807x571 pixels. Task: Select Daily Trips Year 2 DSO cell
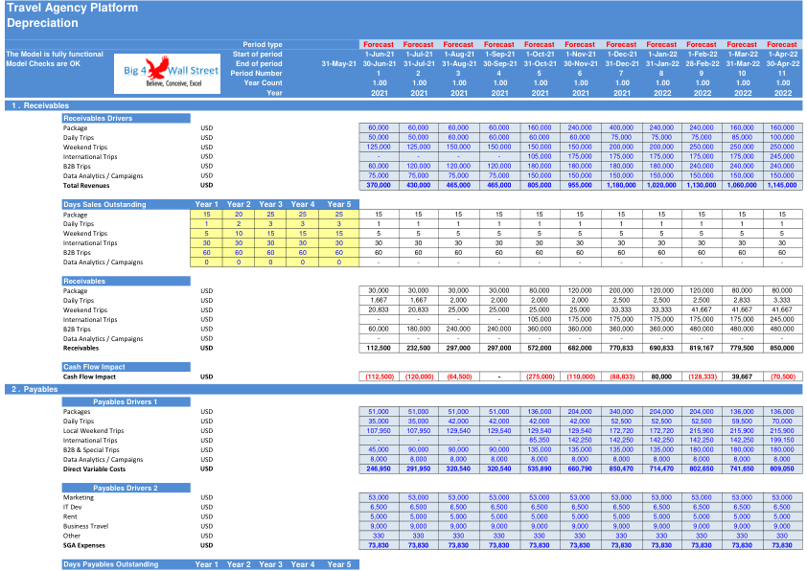click(x=239, y=224)
